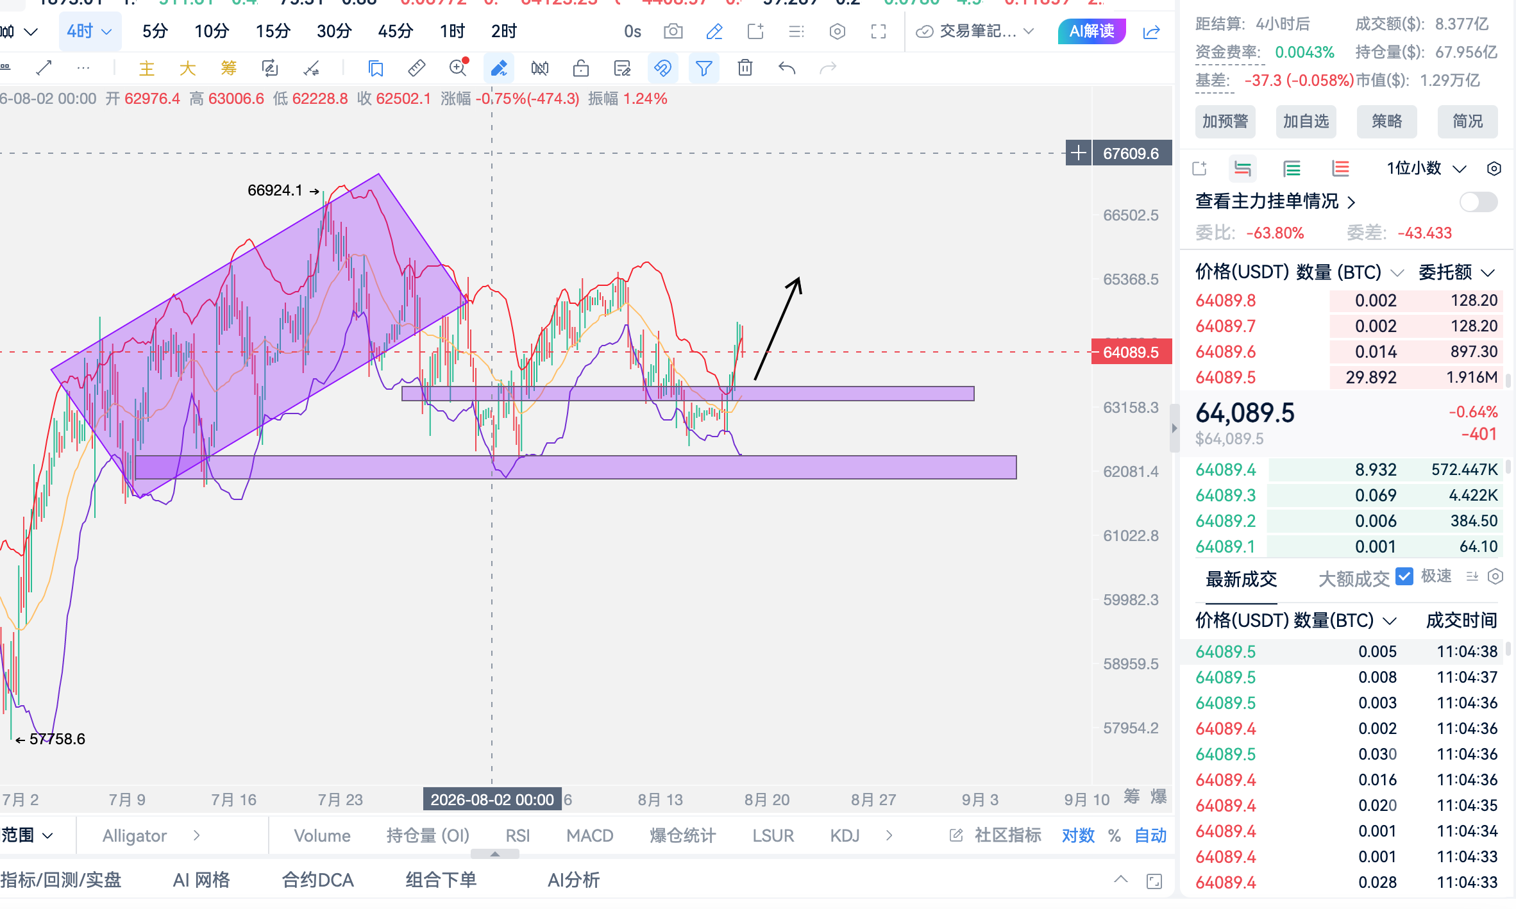Toggle the main force order switch
Viewport: 1516px width, 909px height.
1478,202
